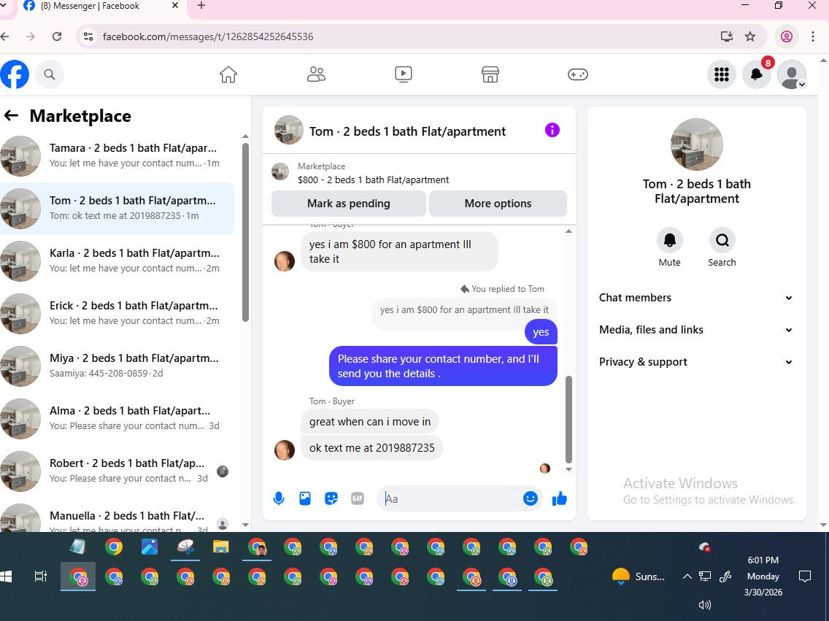Screen dimensions: 829x621
Task: Open Manuella's conversation in the list
Action: [117, 517]
